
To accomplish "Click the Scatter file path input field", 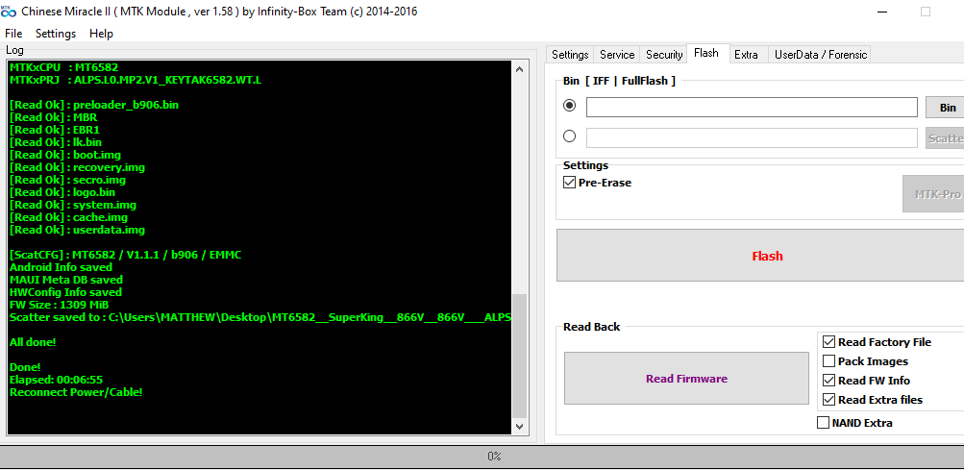I will click(752, 137).
